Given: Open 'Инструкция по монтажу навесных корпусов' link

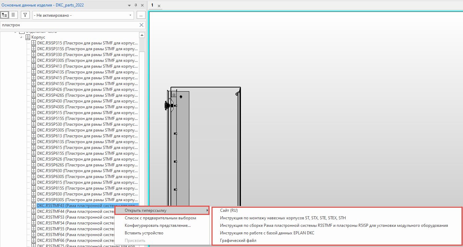Looking at the screenshot, I should click(283, 218).
